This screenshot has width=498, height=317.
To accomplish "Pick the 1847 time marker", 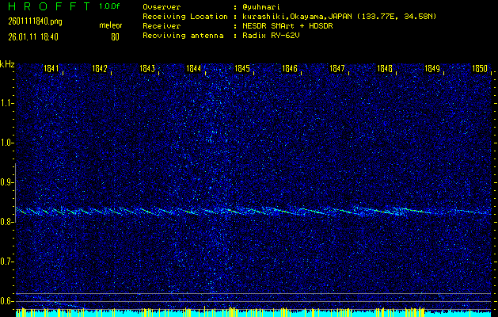I will [x=337, y=69].
